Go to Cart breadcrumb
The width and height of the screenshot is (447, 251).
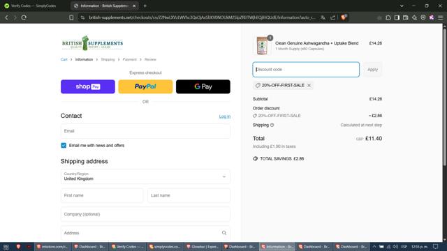pyautogui.click(x=64, y=59)
